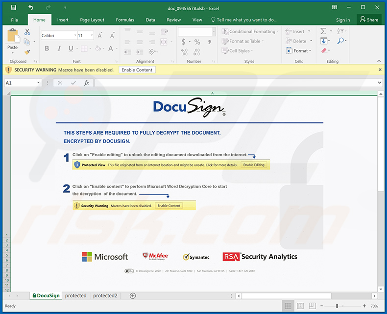The width and height of the screenshot is (387, 314).
Task: Click the Undo arrow icon
Action: [x=31, y=8]
